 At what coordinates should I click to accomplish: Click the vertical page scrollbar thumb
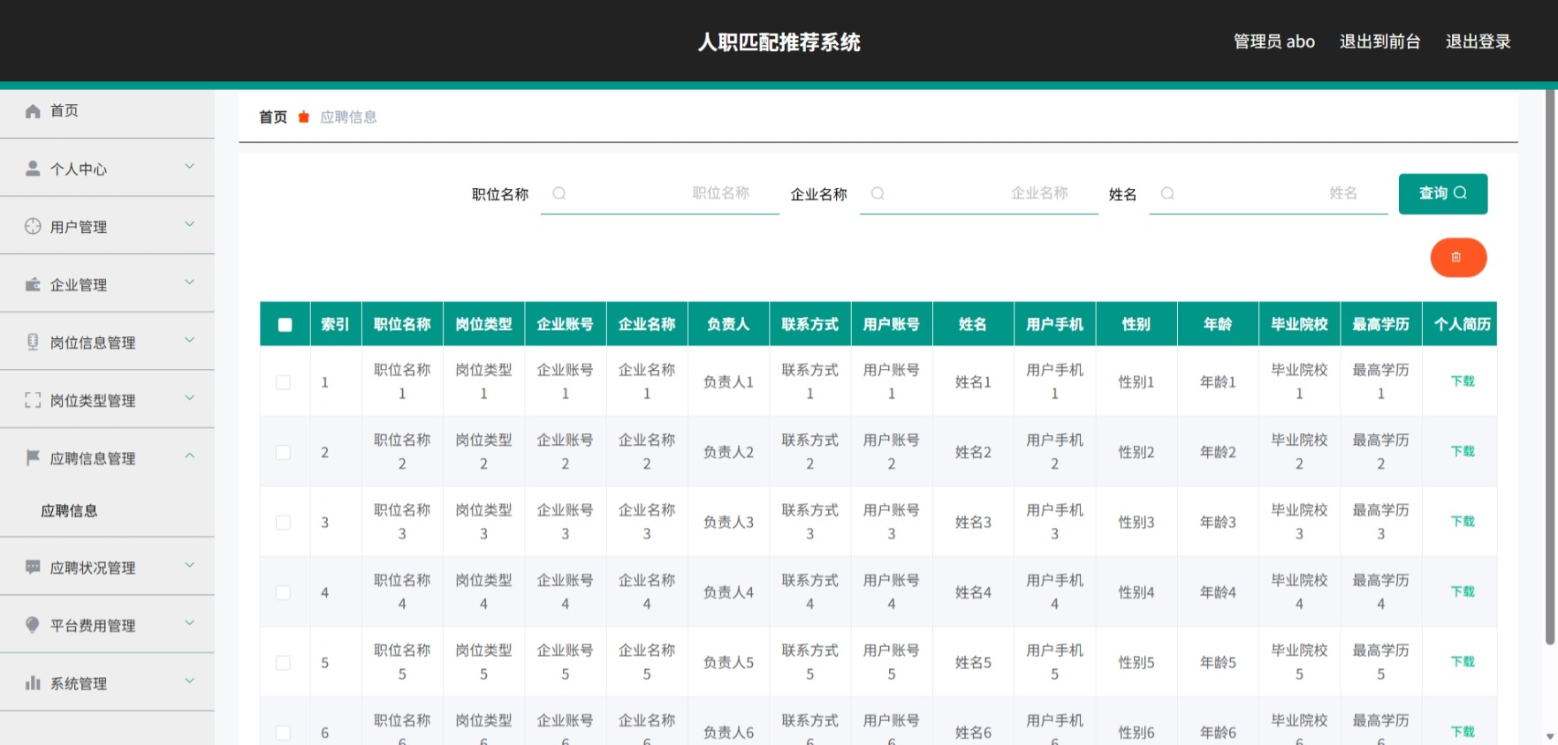[1550, 366]
